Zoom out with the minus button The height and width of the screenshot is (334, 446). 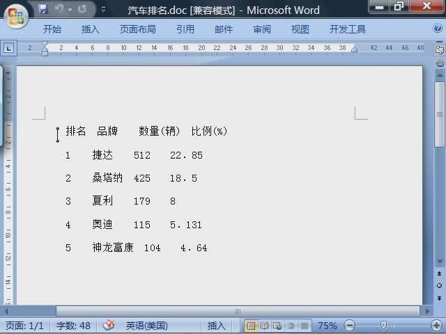coord(349,325)
